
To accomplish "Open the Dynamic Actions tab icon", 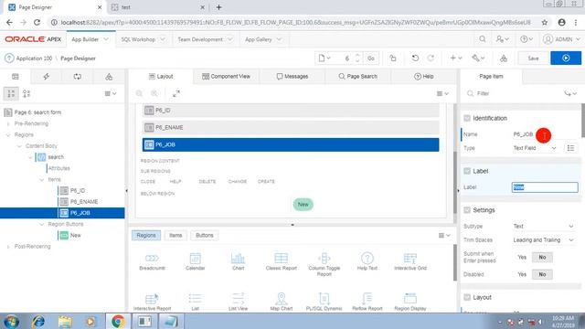I will coord(47,77).
